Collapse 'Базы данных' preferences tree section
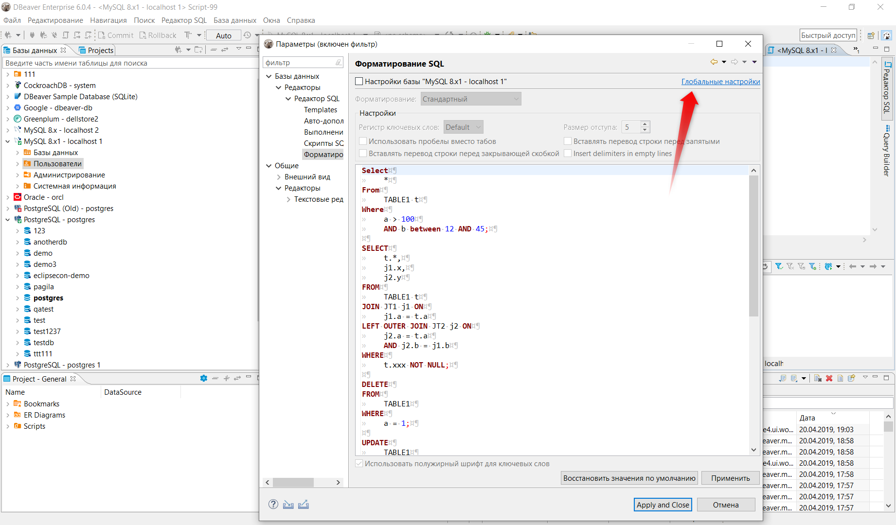Viewport: 896px width, 525px height. point(269,76)
